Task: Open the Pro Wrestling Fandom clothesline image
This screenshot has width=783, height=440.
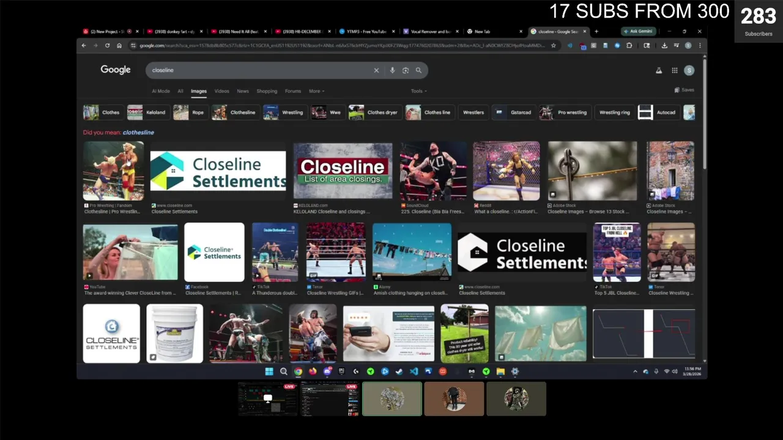Action: pos(114,171)
